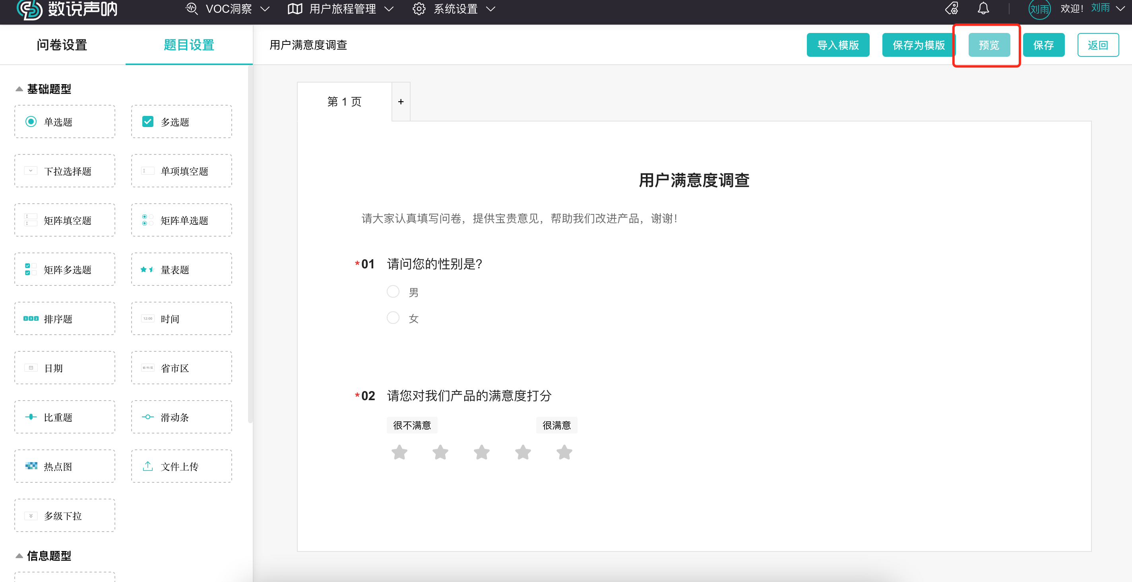
Task: Add a 下拉选择题 question type
Action: [x=65, y=171]
